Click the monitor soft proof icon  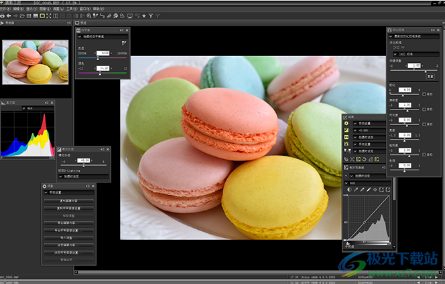[x=130, y=16]
